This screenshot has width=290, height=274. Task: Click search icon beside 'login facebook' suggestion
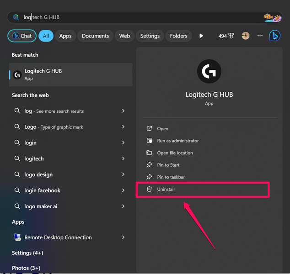[17, 190]
